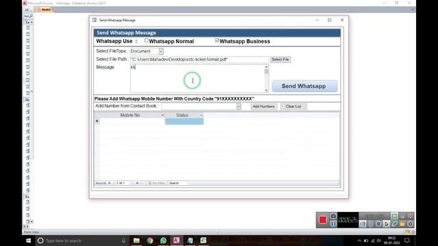The width and height of the screenshot is (438, 246).
Task: Click the Message box scroll-down arrow
Action: [x=266, y=90]
